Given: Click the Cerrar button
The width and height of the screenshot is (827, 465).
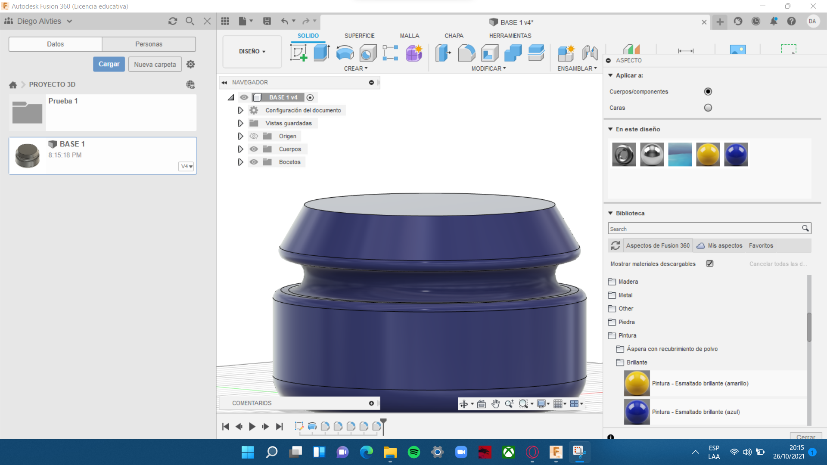Looking at the screenshot, I should tap(805, 436).
